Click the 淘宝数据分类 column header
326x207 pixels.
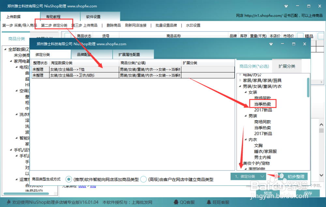tap(84, 63)
